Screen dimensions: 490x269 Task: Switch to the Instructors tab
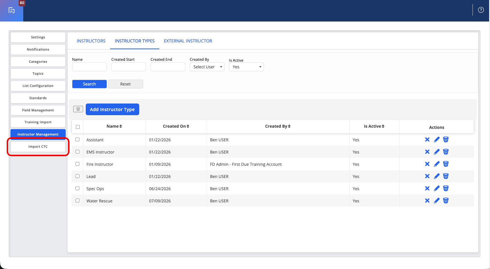91,41
